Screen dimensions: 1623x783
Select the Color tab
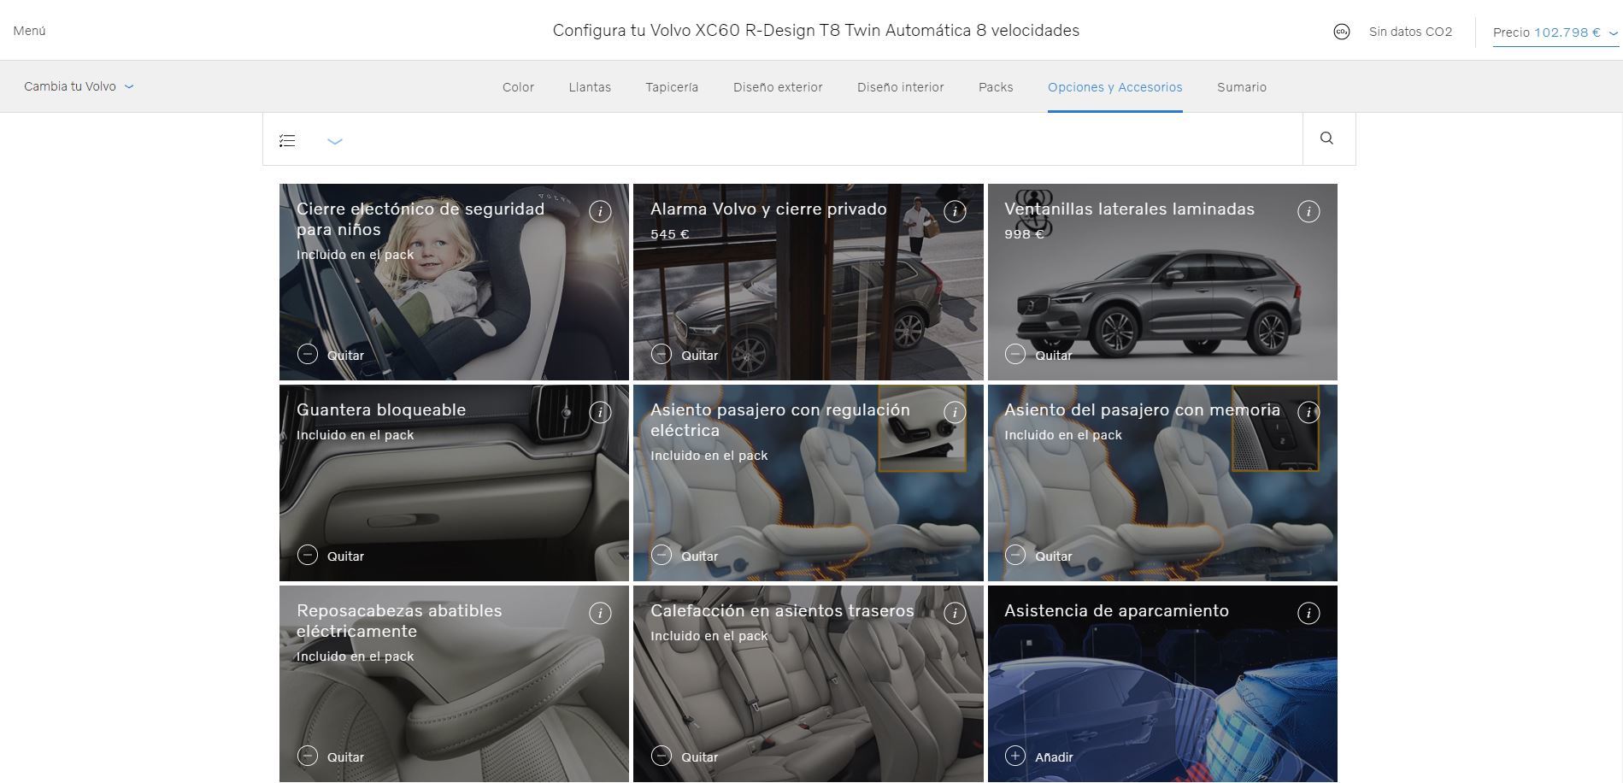(x=518, y=87)
